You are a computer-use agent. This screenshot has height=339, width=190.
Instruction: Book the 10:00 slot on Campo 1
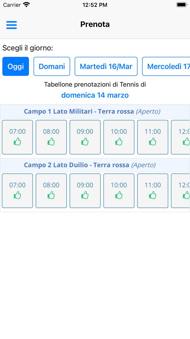tap(119, 137)
